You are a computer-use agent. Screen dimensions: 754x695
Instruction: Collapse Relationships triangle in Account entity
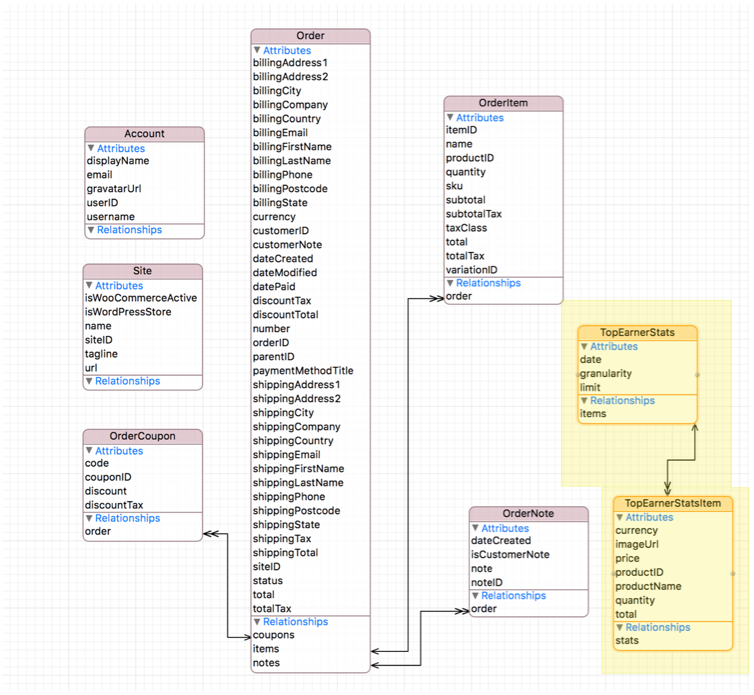(91, 230)
